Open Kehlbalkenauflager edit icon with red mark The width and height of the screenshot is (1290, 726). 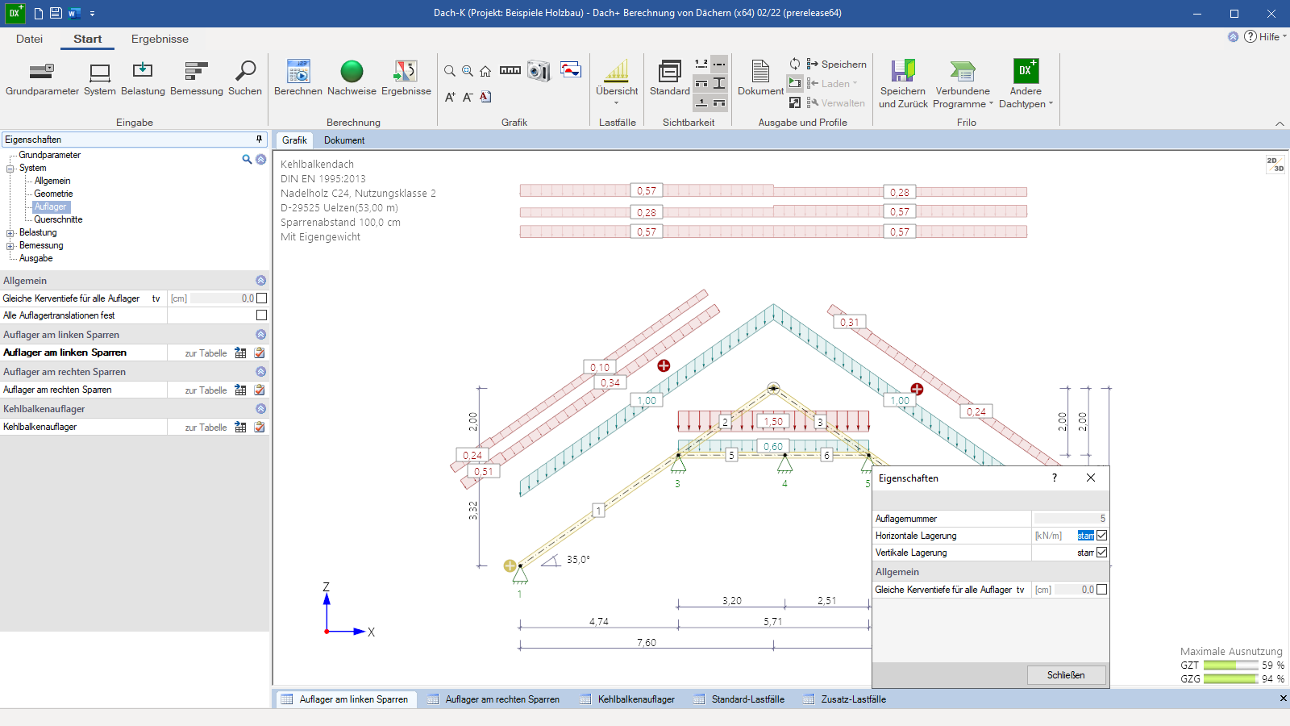[260, 427]
